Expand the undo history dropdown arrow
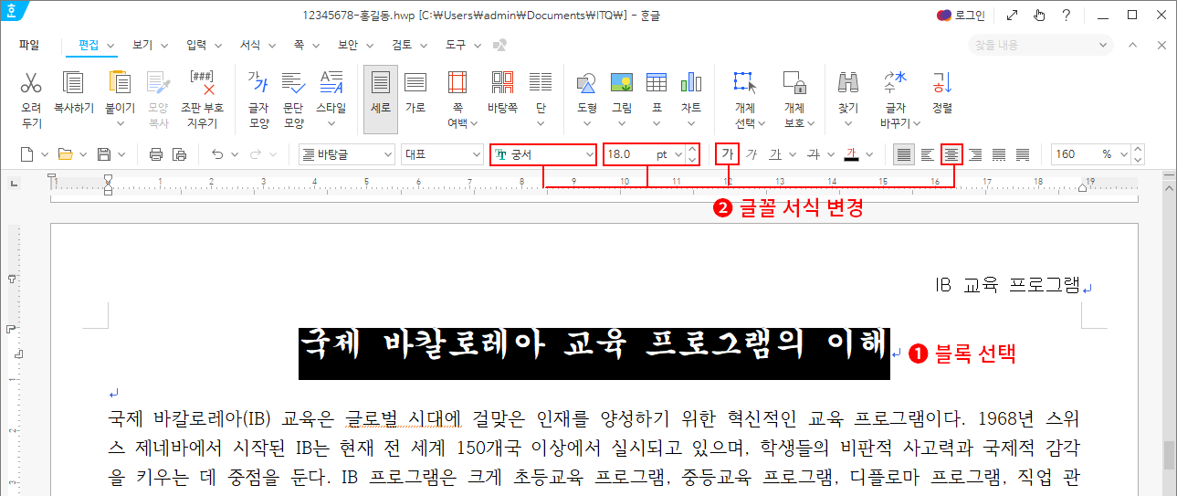The width and height of the screenshot is (1177, 496). tap(234, 154)
